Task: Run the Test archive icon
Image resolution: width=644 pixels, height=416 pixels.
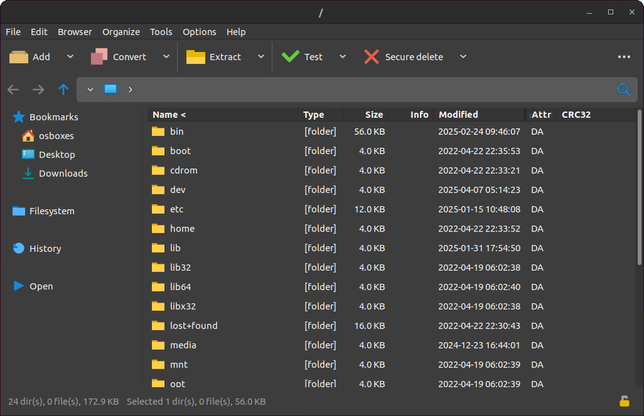Action: pyautogui.click(x=291, y=56)
